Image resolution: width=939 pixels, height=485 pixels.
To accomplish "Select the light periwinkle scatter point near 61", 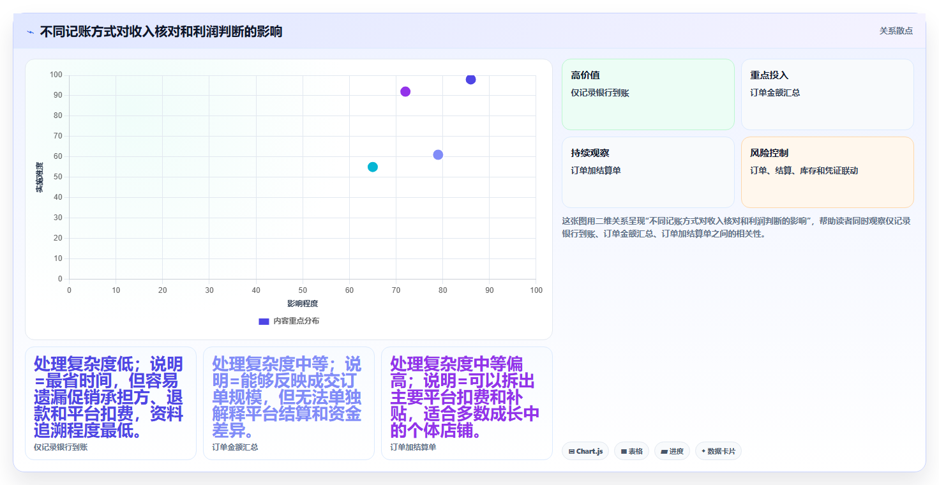I will pos(438,154).
